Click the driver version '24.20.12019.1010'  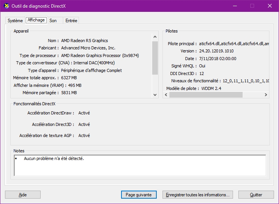pos(217,51)
